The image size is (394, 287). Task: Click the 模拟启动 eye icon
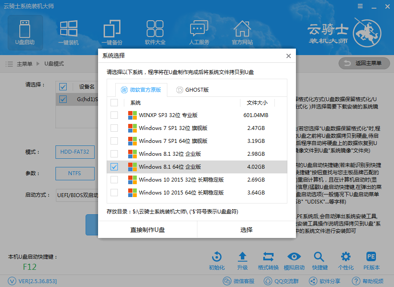294,256
